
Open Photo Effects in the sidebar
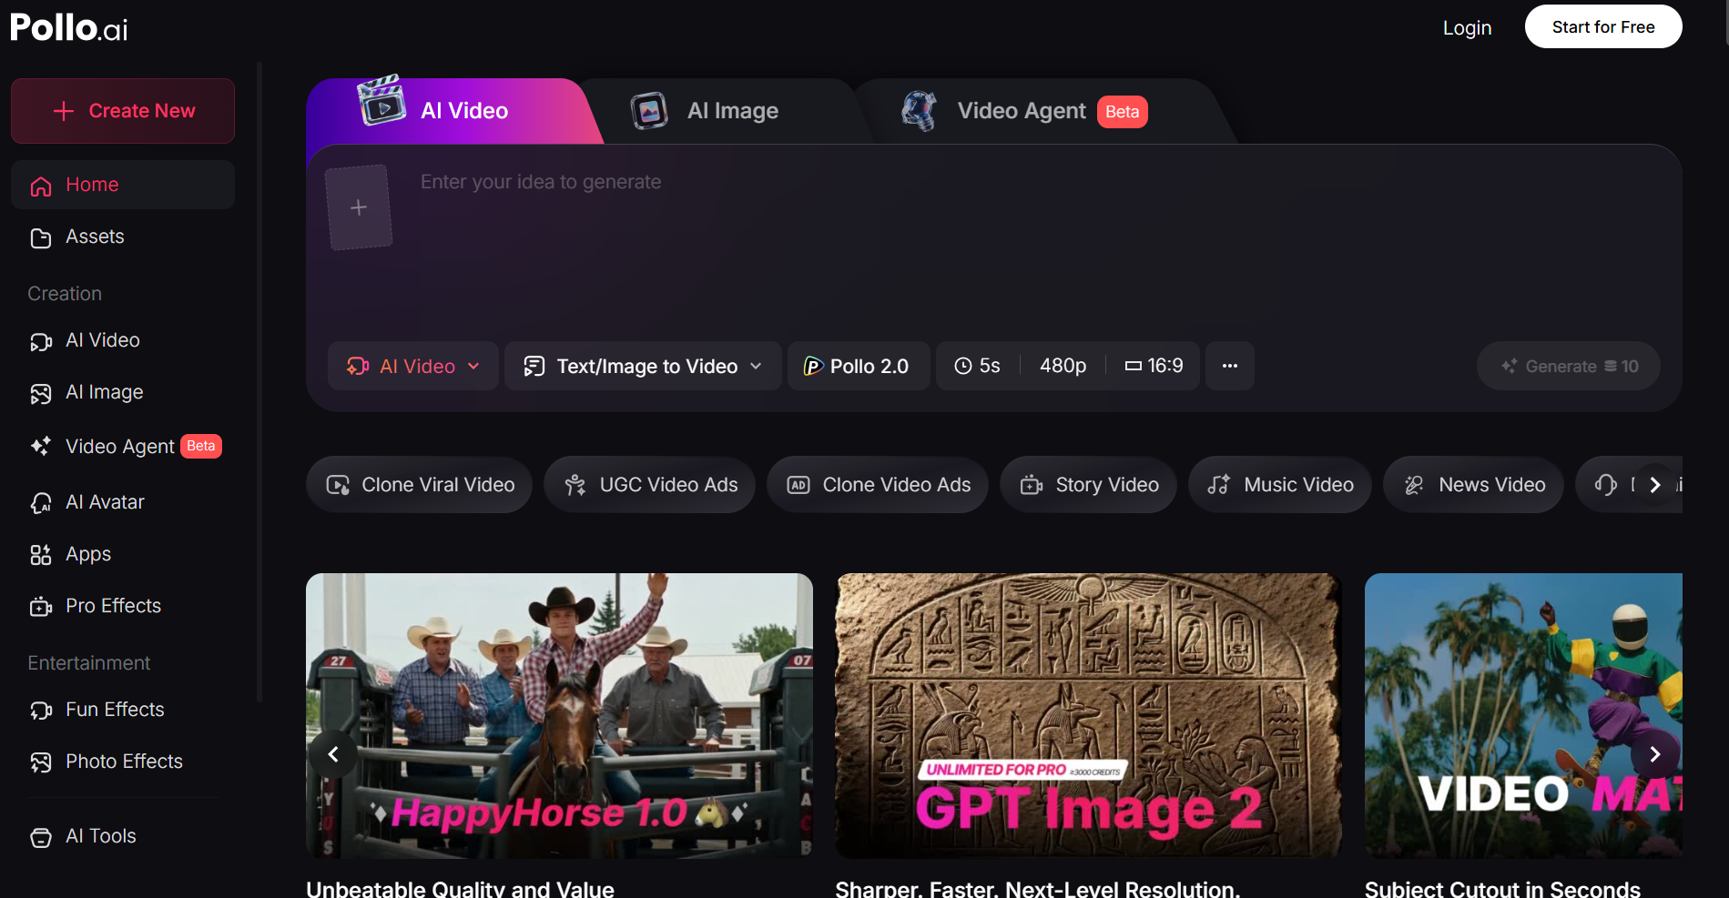[x=123, y=762]
